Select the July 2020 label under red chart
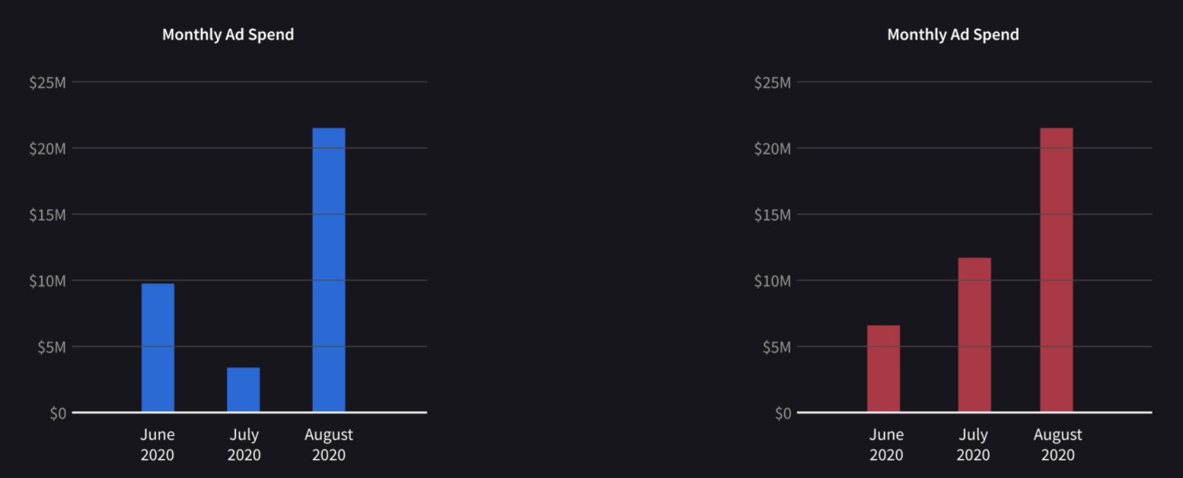The width and height of the screenshot is (1183, 478). (x=973, y=445)
